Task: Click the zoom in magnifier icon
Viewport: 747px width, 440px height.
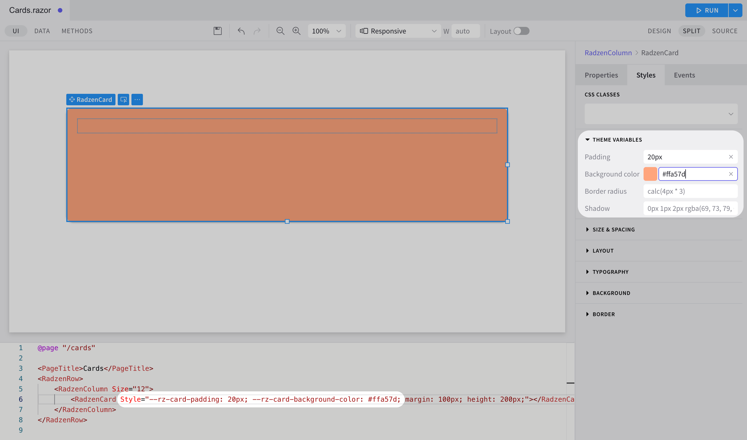Action: coord(296,31)
